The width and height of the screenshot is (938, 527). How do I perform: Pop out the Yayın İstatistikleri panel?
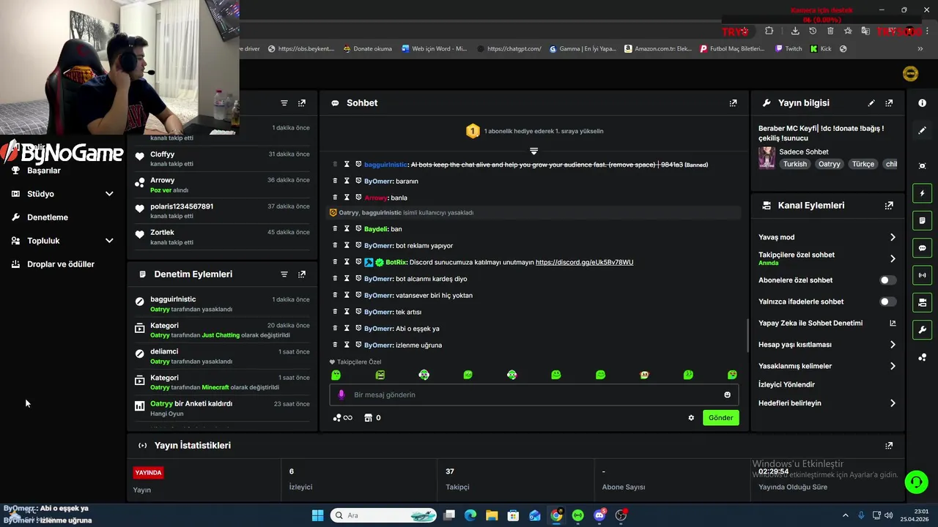point(889,445)
